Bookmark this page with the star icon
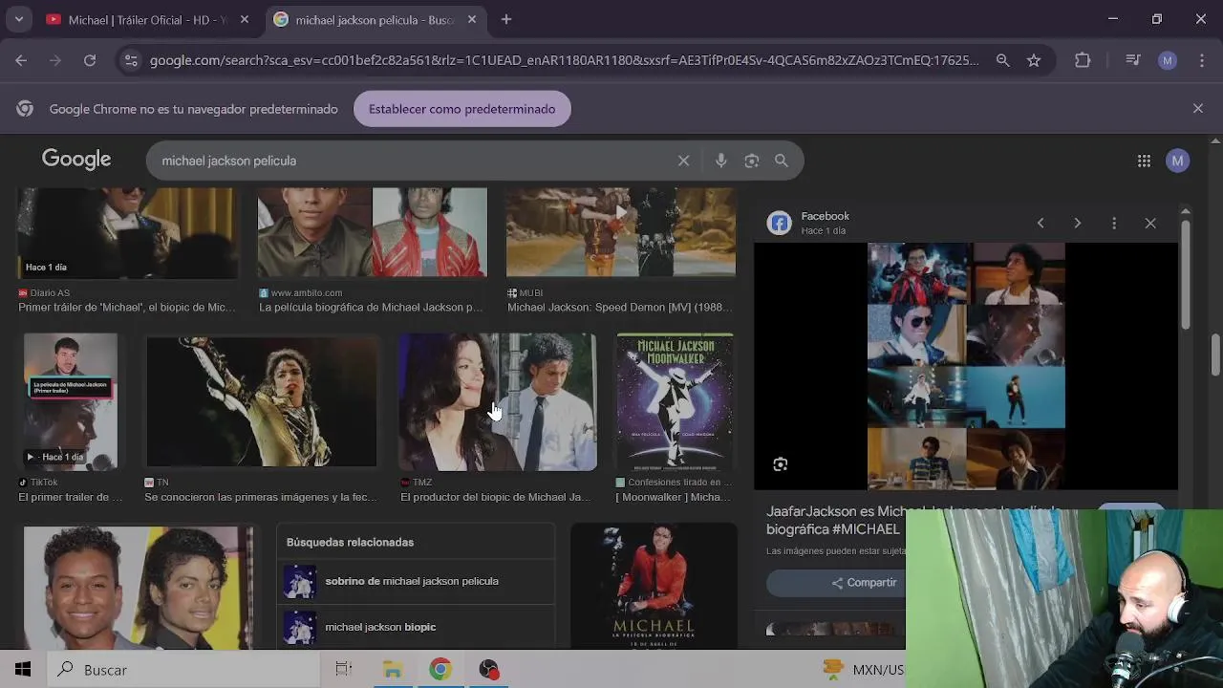Screen dimensions: 1223x688 (1034, 60)
